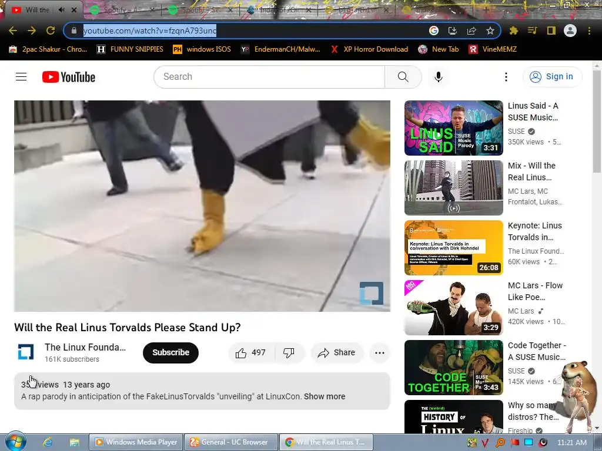This screenshot has width=602, height=451.
Task: View site information via the padlock icon
Action: [x=74, y=31]
